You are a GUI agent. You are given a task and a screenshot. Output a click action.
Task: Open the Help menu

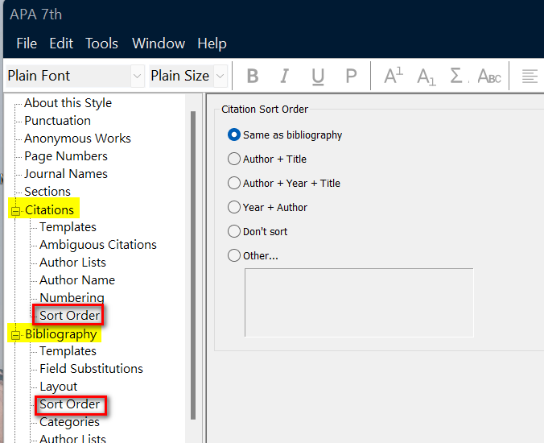(212, 43)
